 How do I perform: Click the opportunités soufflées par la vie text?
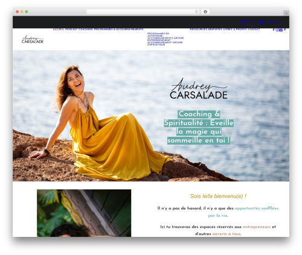pos(257,212)
